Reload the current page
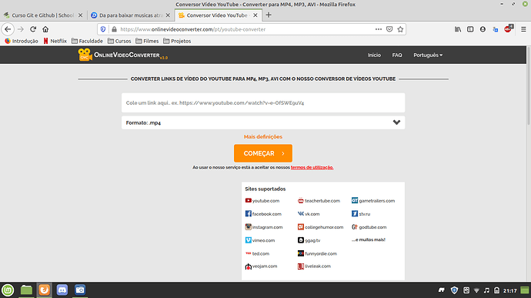 point(33,29)
